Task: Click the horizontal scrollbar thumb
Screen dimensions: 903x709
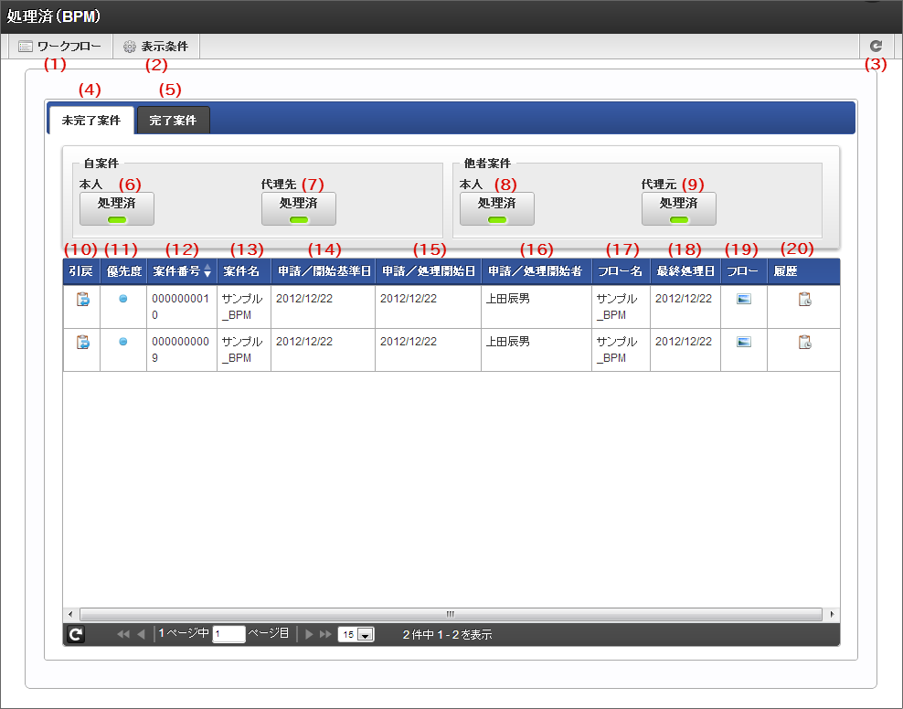Action: click(x=451, y=614)
